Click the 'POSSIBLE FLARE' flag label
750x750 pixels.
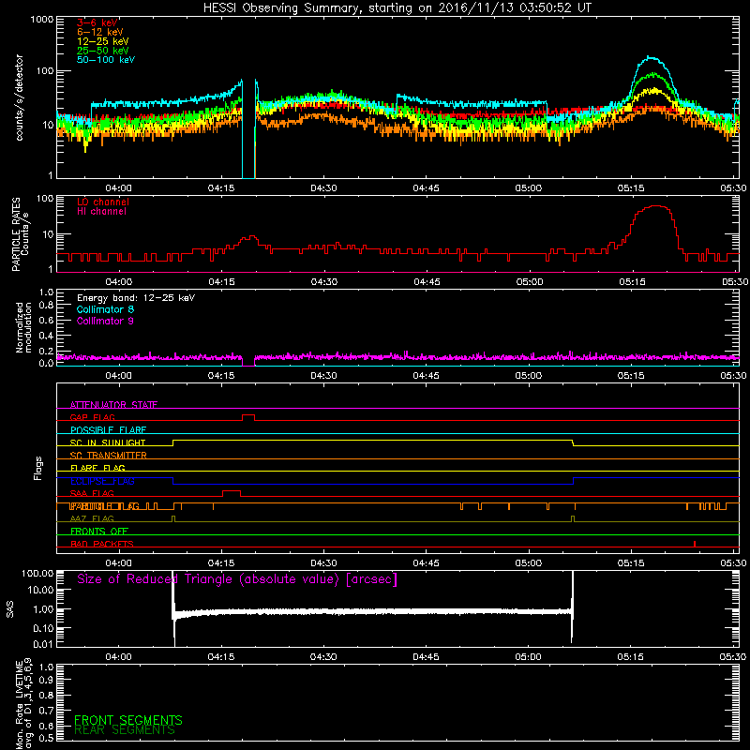click(108, 430)
